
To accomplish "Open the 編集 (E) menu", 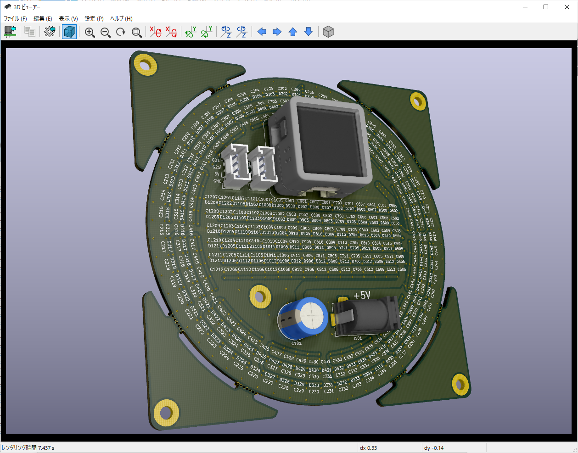I will 43,19.
